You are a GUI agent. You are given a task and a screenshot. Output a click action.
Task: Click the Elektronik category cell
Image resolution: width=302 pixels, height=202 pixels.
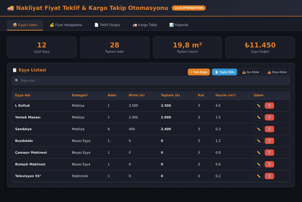(80, 176)
